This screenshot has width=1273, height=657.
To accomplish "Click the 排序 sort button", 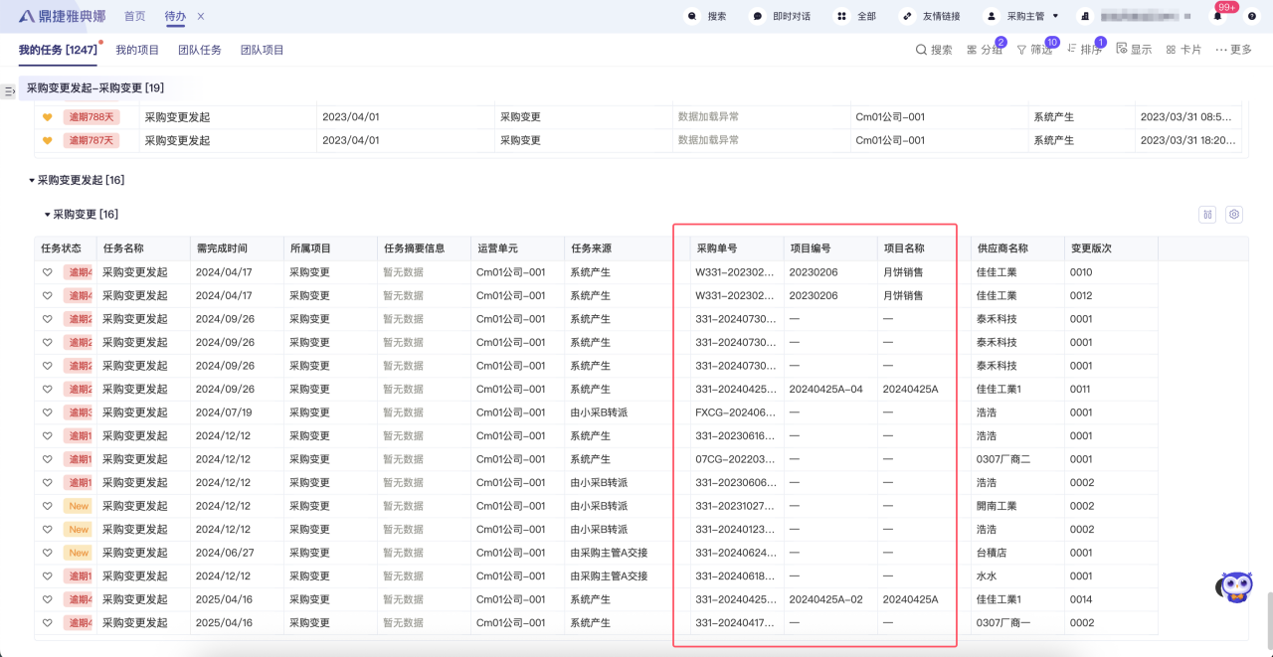I will pyautogui.click(x=1084, y=50).
